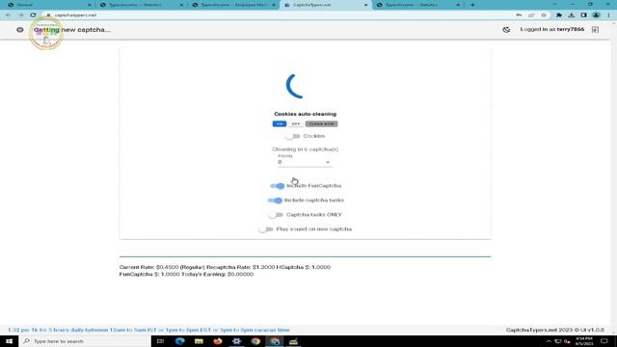Screen dimensions: 617x347
Task: Click the CLEAN NOW button
Action: click(x=321, y=124)
